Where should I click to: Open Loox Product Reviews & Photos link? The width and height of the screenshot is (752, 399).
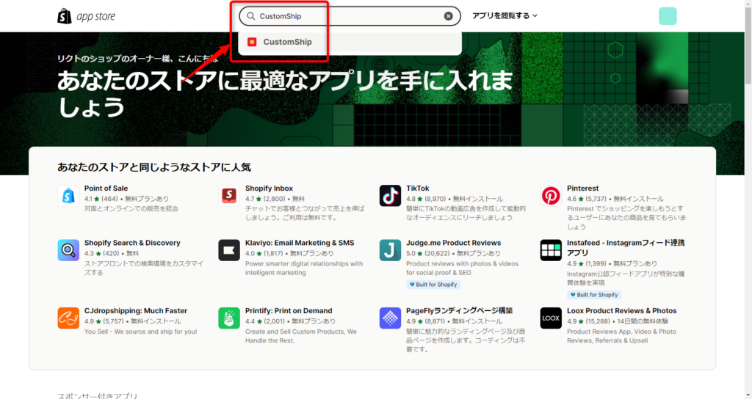click(x=621, y=311)
